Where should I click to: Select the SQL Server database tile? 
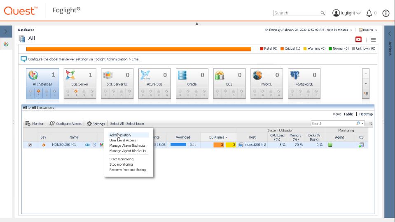(x=80, y=83)
